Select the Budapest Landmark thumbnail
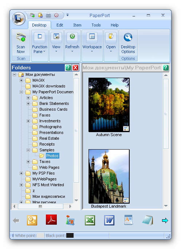This screenshot has height=249, width=181. [109, 176]
